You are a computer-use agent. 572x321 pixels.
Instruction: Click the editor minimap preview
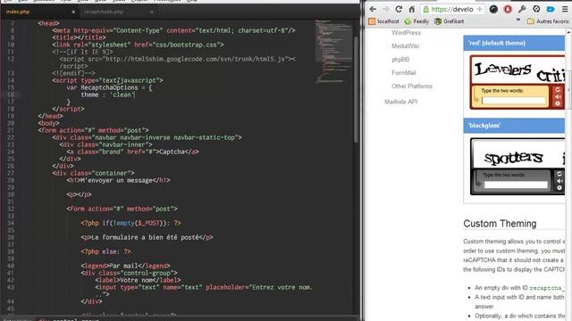click(x=333, y=51)
